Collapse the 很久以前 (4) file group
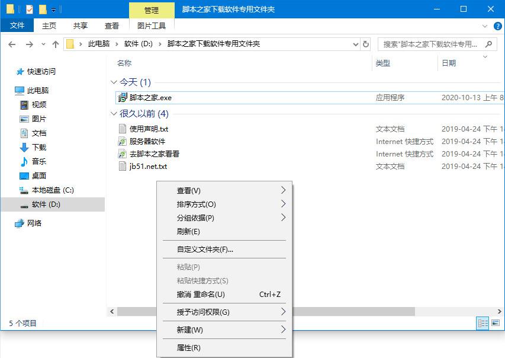Image resolution: width=505 pixels, height=358 pixels. pyautogui.click(x=114, y=114)
